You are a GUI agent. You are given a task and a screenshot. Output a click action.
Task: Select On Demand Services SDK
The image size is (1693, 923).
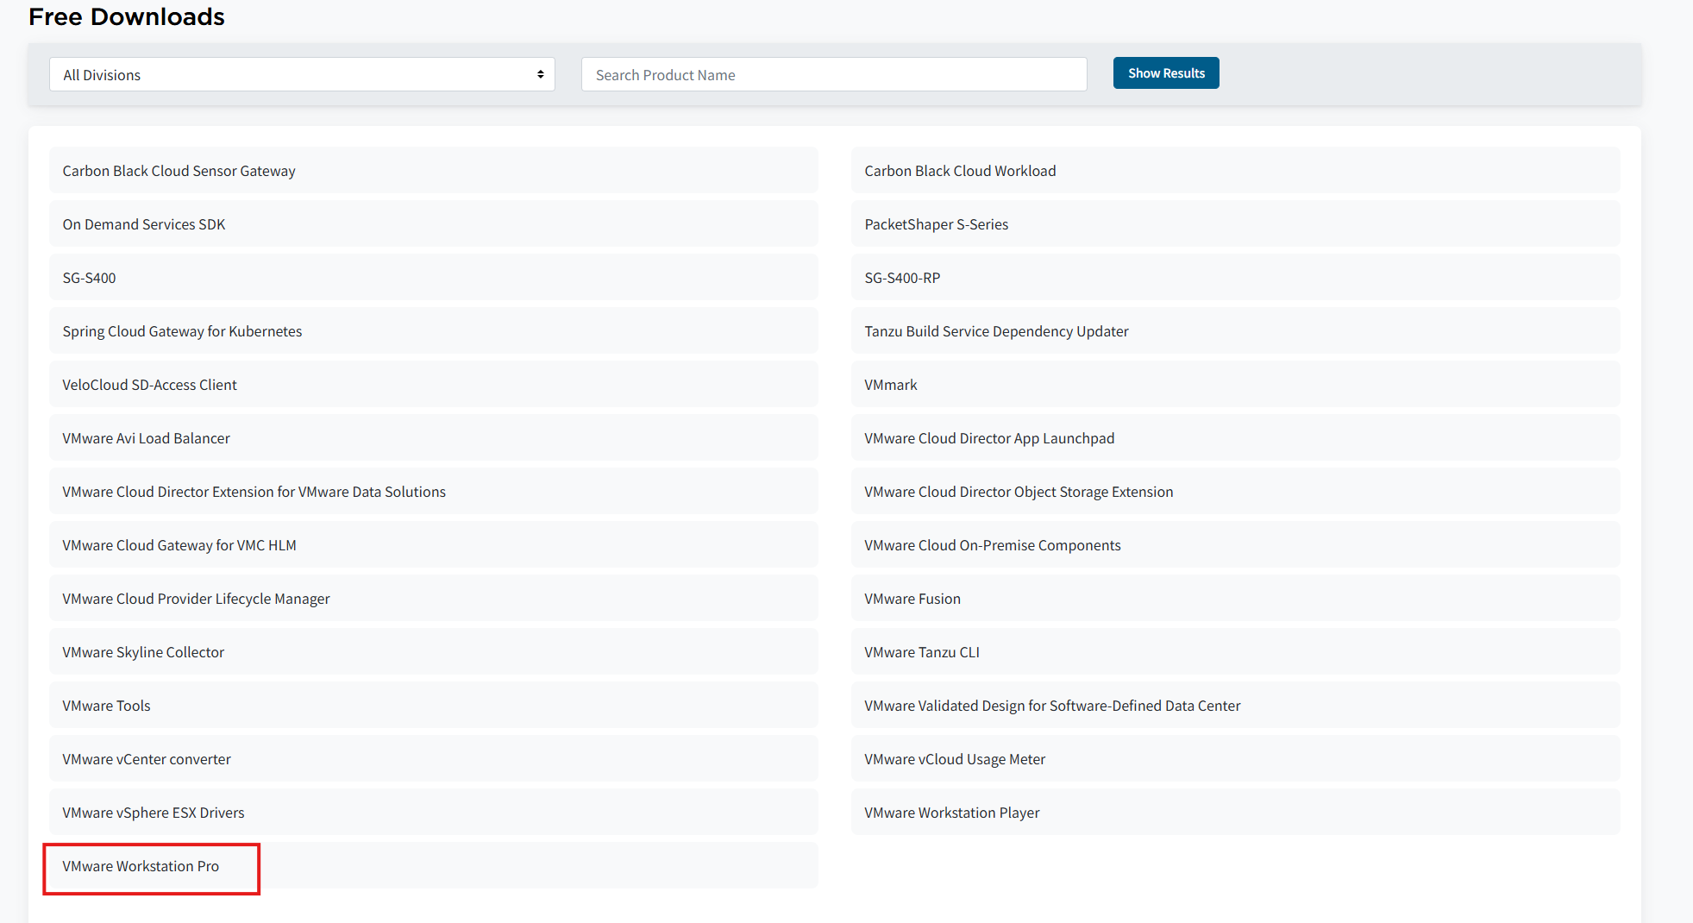[x=434, y=224]
